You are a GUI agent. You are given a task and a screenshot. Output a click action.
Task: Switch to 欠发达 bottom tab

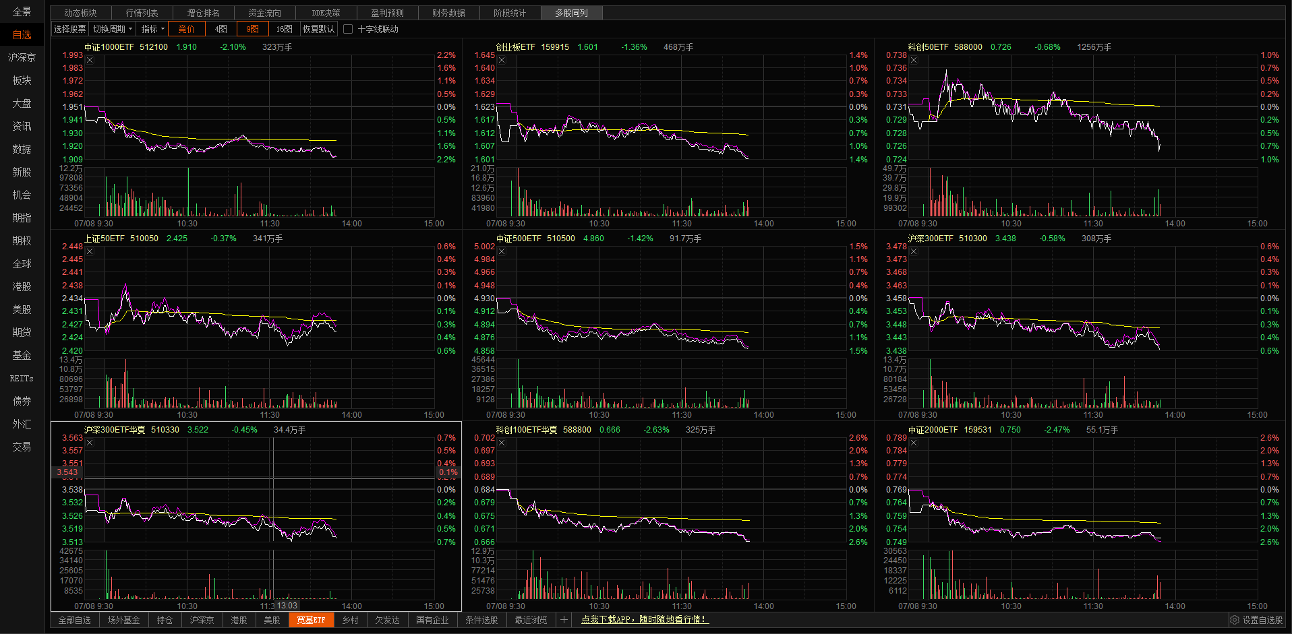click(x=387, y=620)
